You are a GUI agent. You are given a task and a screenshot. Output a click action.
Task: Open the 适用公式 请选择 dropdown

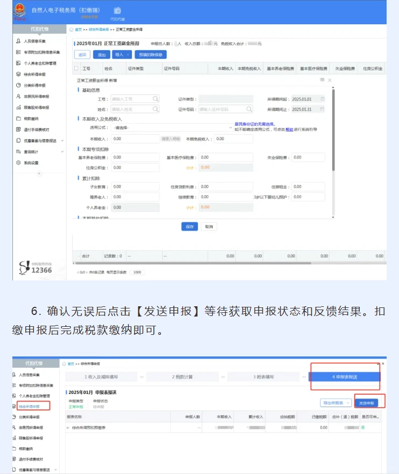pos(172,128)
